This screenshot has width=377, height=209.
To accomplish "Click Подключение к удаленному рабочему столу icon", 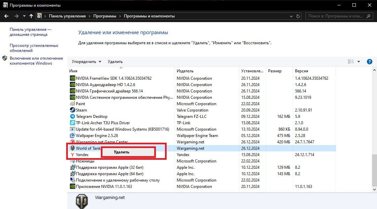I will coord(72,180).
